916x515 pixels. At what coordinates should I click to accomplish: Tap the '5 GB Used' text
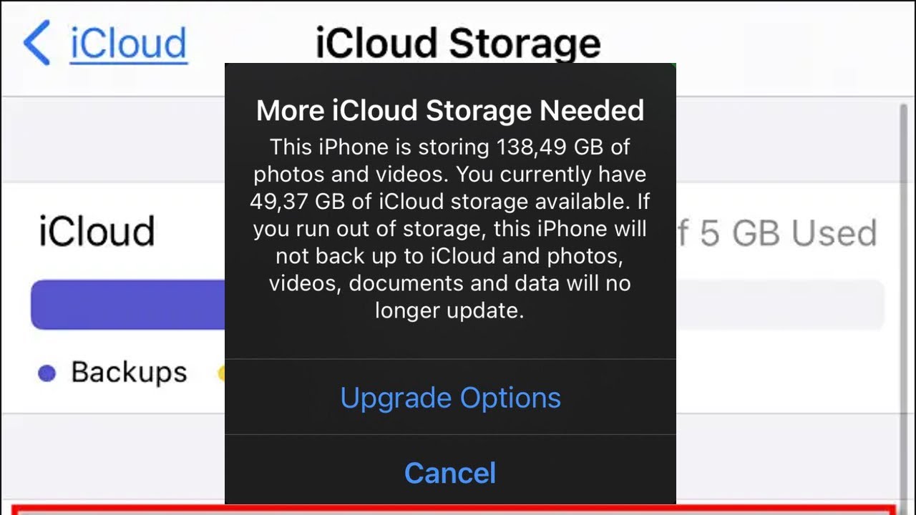pyautogui.click(x=788, y=233)
